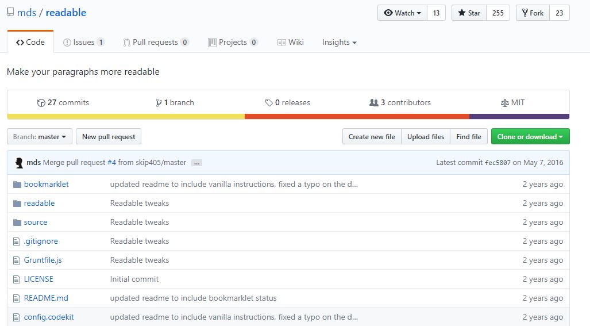This screenshot has height=326, width=590.
Task: Click the MIT license scale icon
Action: pyautogui.click(x=504, y=103)
